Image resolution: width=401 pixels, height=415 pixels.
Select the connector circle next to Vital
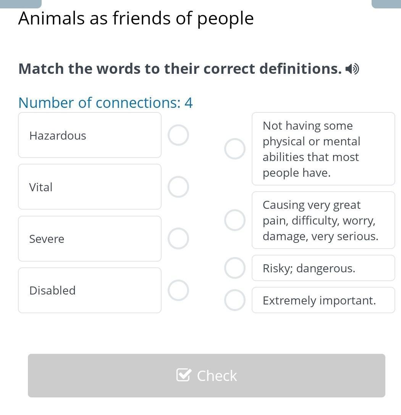tap(178, 187)
